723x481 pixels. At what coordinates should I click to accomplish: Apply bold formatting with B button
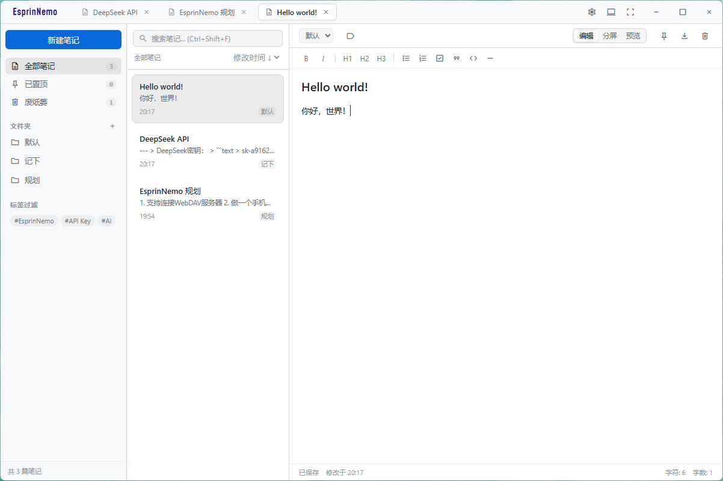pos(306,58)
